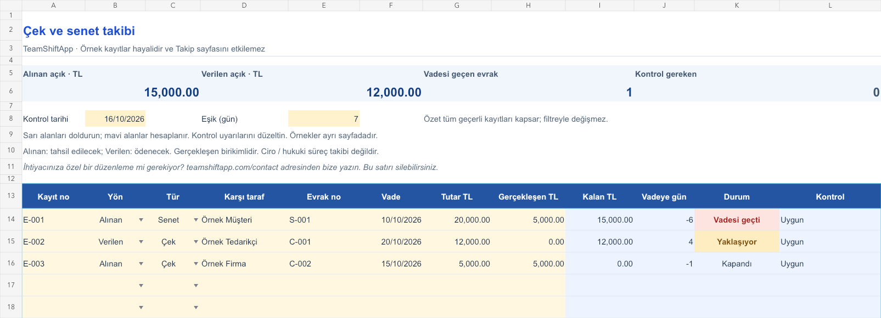The width and height of the screenshot is (881, 318).
Task: Click the Evrak no header cell
Action: (324, 197)
